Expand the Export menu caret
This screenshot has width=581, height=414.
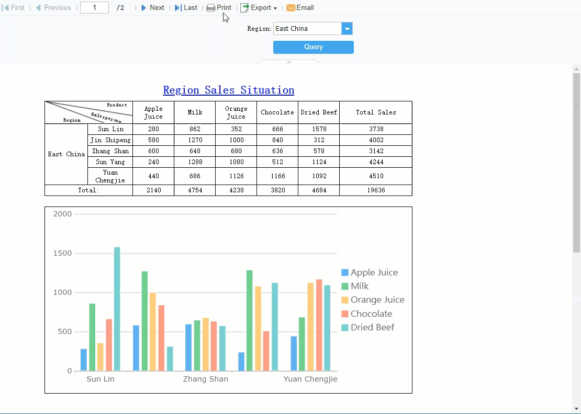coord(275,8)
